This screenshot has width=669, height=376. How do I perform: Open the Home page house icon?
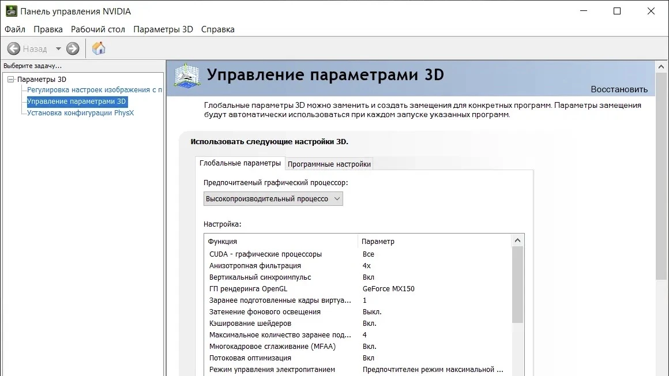[99, 48]
